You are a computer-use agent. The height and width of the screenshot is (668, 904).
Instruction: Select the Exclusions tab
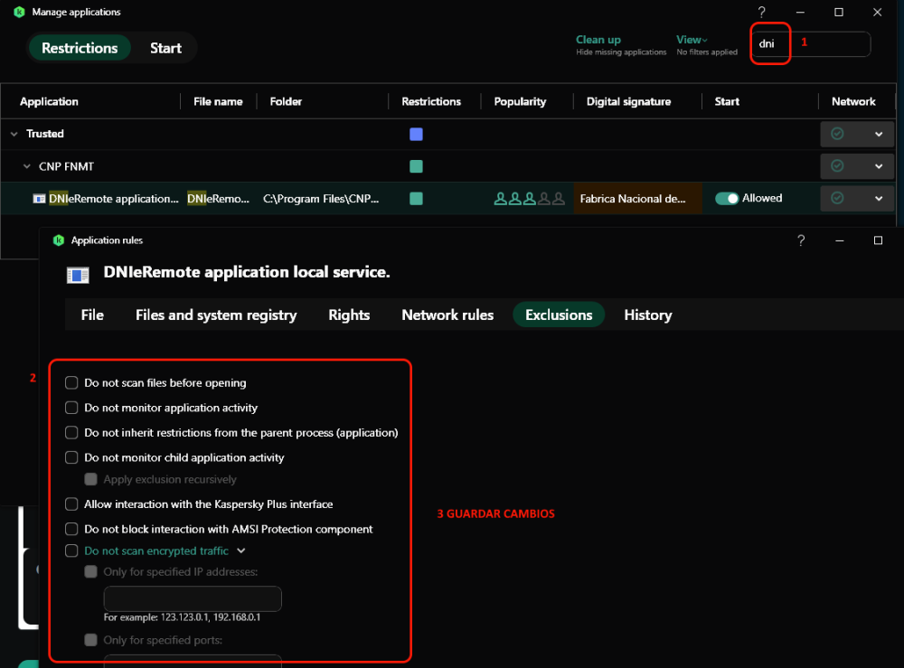(559, 315)
